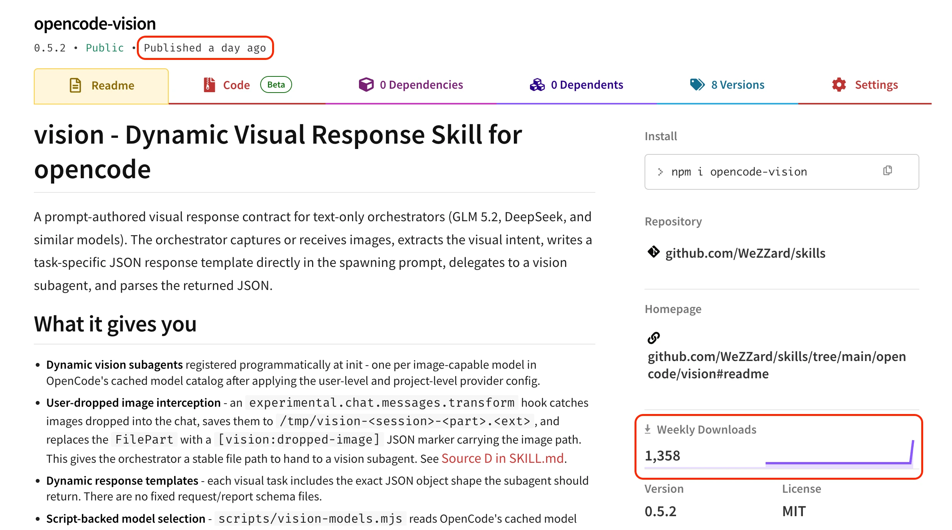Click the opencode-vision package title
952x530 pixels.
point(95,23)
